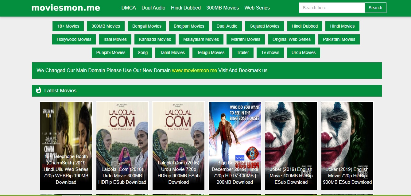The height and width of the screenshot is (196, 411).
Task: Select the Original Web Series category
Action: pos(291,39)
